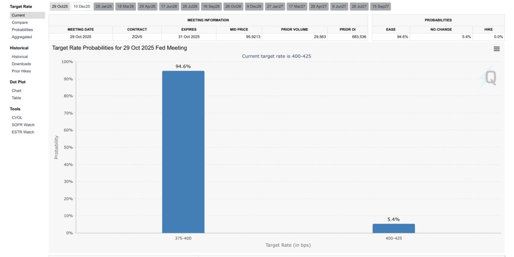Open the Downloads link under Historical

pos(21,64)
